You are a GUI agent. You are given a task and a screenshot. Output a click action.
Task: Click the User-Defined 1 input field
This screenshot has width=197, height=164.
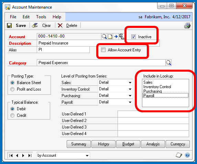point(153,114)
